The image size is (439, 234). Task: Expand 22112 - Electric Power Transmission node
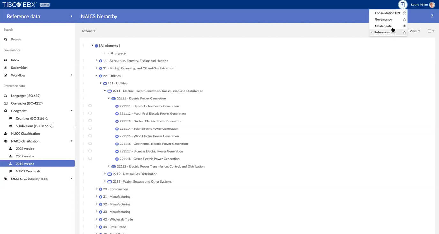point(109,166)
